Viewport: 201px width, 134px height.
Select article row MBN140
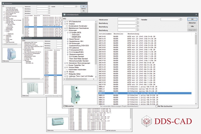click(145, 102)
